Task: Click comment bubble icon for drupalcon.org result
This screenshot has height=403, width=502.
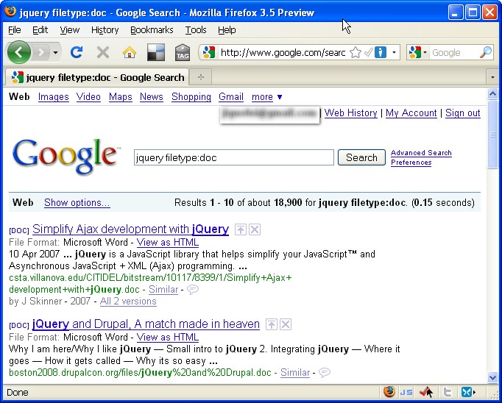Action: point(325,373)
